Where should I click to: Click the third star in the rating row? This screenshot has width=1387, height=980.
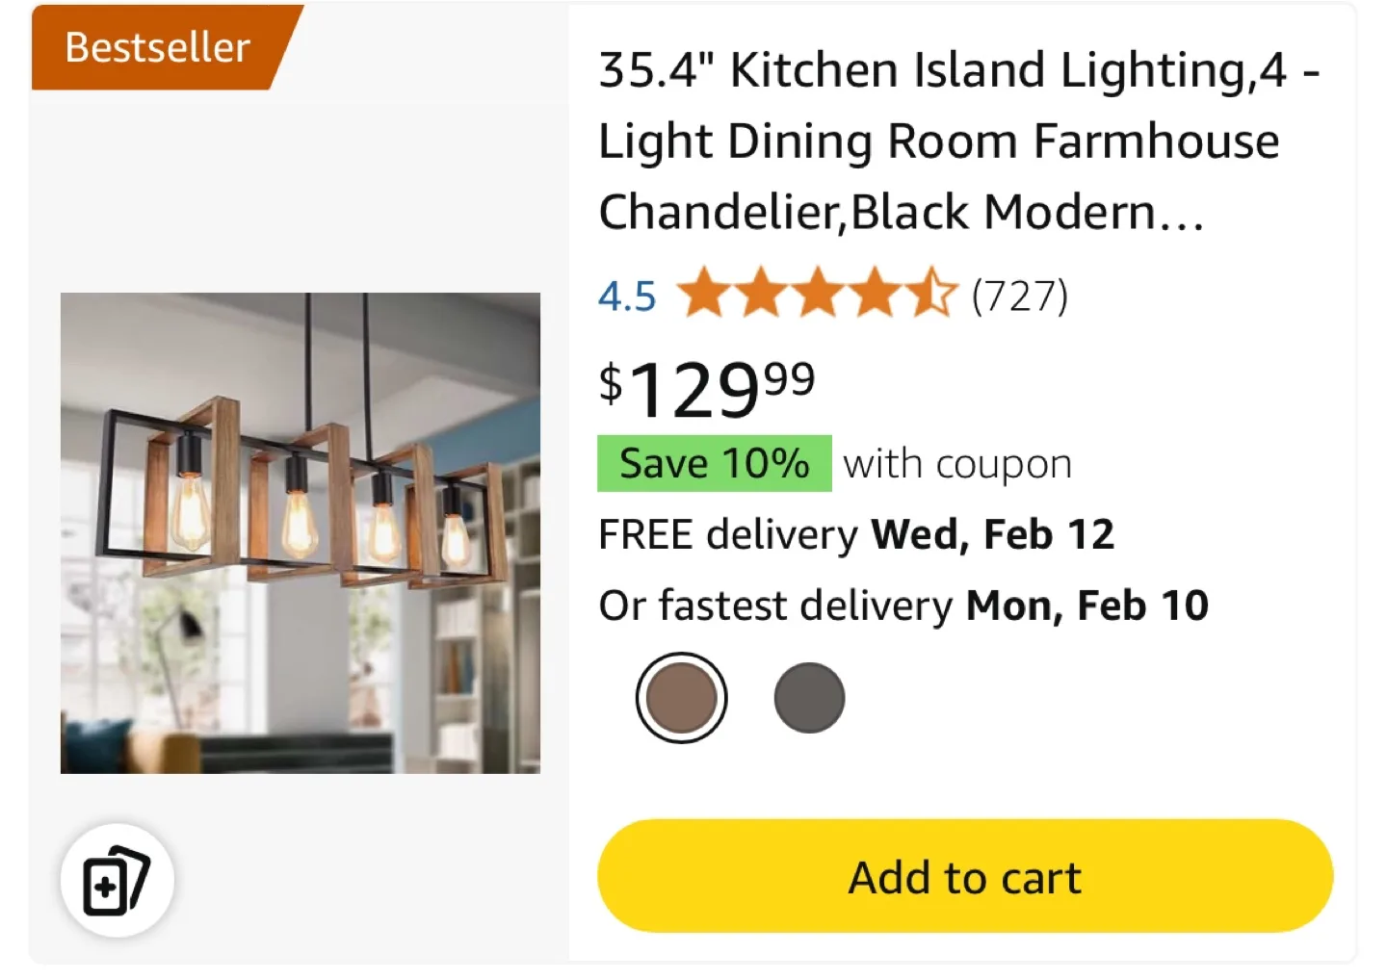(821, 294)
